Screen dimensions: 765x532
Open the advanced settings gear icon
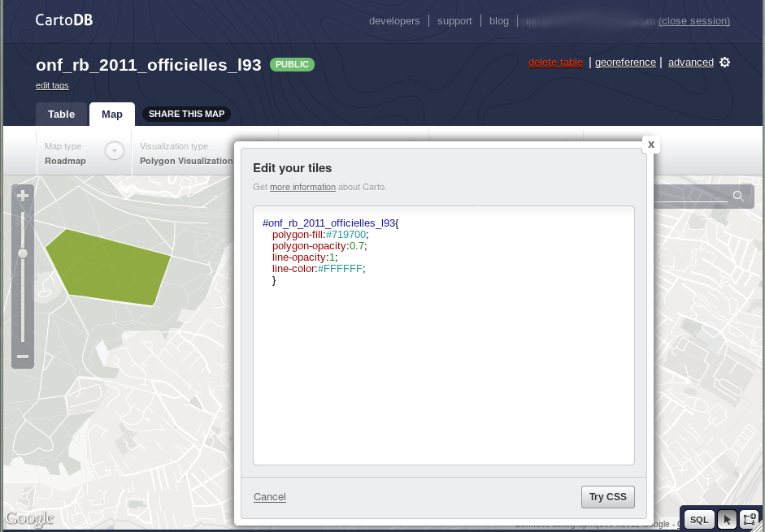coord(724,62)
